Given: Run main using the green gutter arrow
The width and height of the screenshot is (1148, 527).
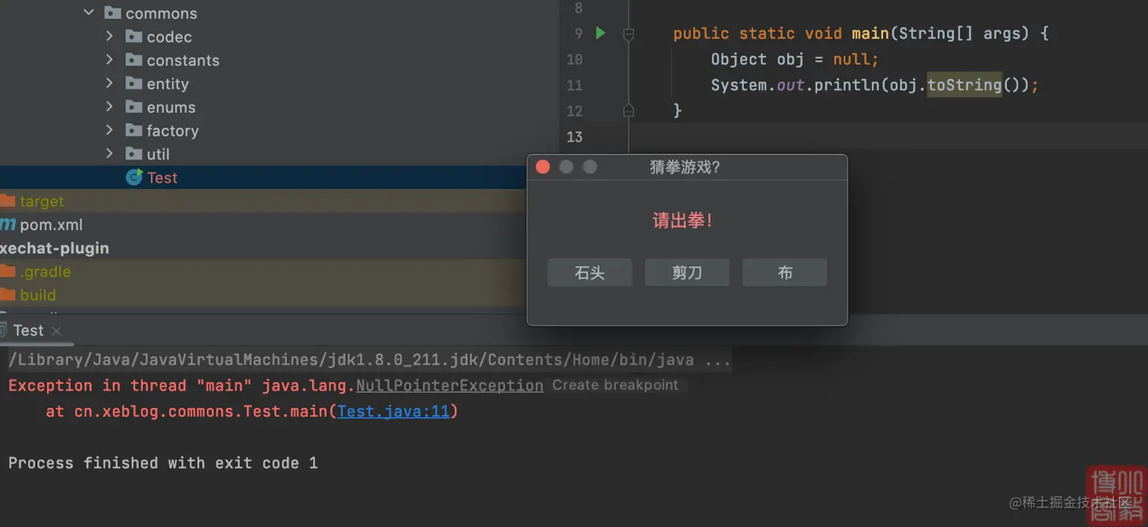Looking at the screenshot, I should pos(601,33).
